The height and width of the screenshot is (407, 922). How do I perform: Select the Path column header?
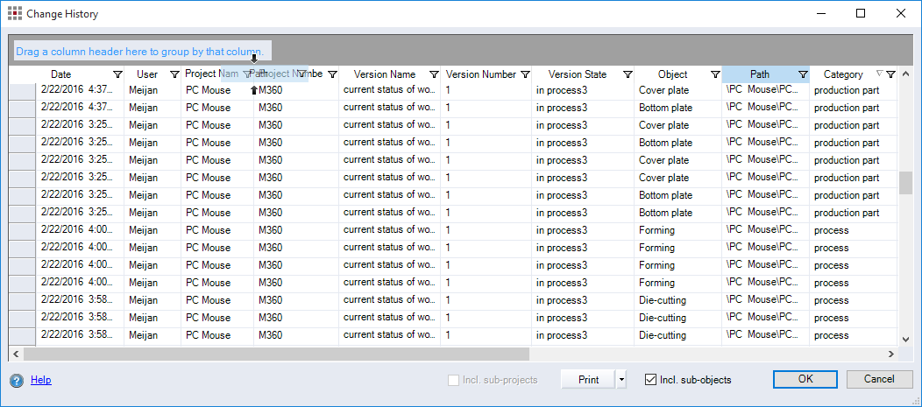tap(759, 74)
